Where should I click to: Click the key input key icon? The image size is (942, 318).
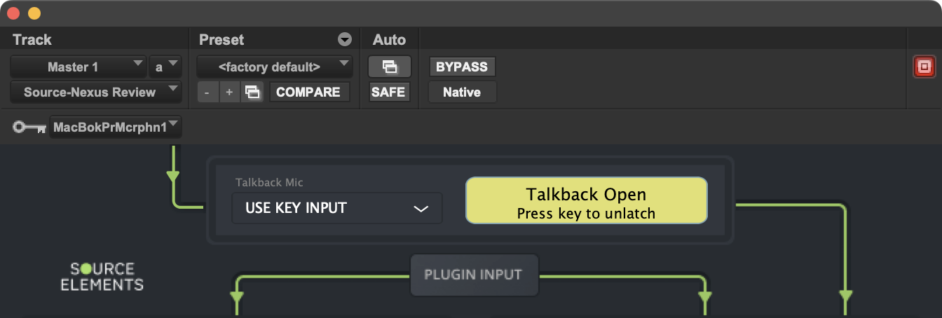coord(29,127)
